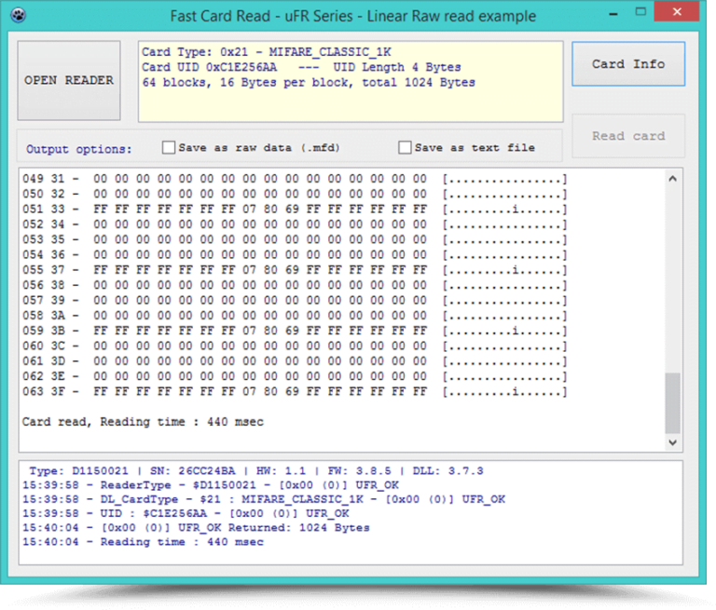Click the Output options label
This screenshot has height=610, width=716.
click(x=78, y=149)
